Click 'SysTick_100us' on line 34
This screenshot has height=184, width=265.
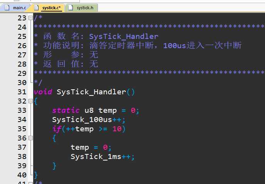point(82,120)
